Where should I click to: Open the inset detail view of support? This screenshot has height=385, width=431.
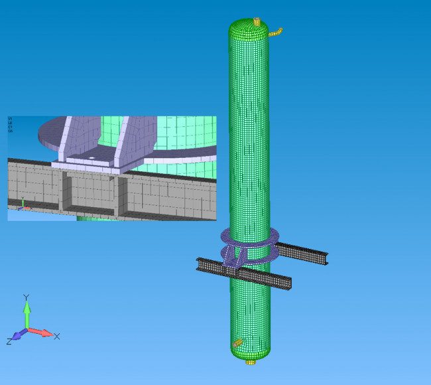click(111, 168)
